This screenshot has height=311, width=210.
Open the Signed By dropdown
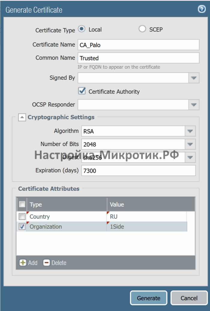click(194, 78)
